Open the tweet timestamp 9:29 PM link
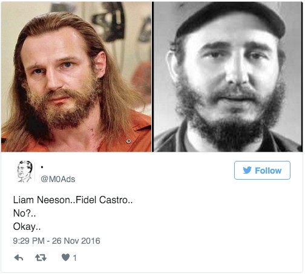This screenshot has height=274, width=305. click(x=28, y=241)
